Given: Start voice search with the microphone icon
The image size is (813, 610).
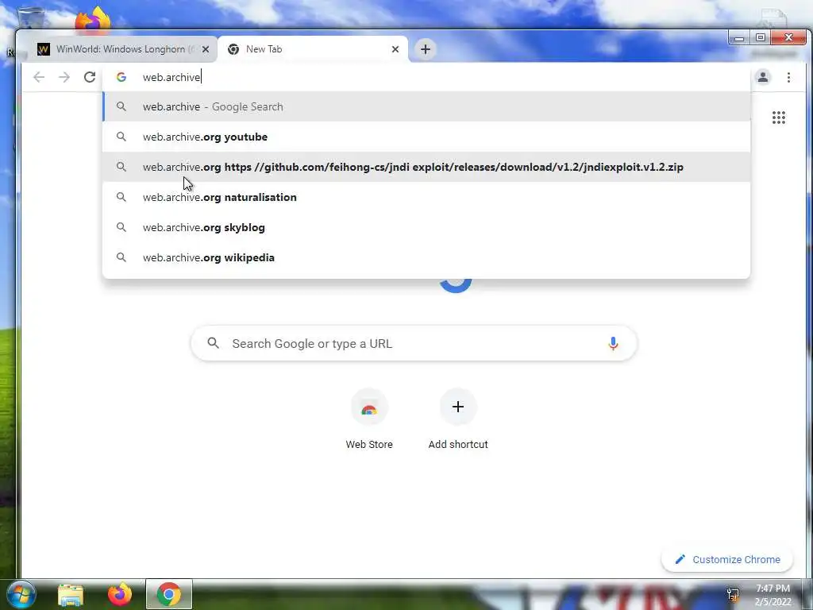Looking at the screenshot, I should tap(613, 343).
